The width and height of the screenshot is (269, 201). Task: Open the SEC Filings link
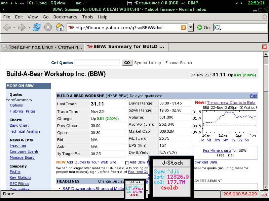pos(20,184)
